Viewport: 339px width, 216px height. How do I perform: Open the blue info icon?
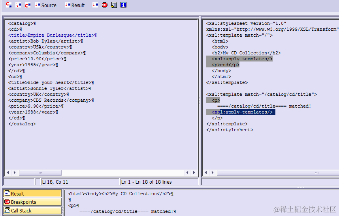point(123,5)
